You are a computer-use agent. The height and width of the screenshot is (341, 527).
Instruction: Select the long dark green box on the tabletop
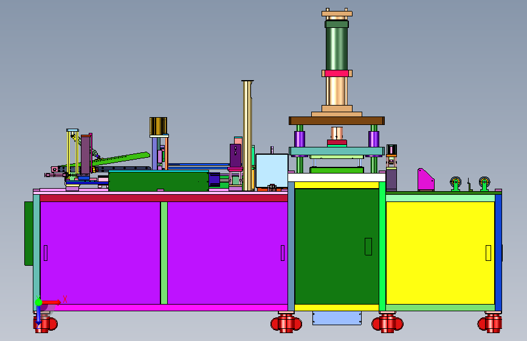pyautogui.click(x=158, y=181)
